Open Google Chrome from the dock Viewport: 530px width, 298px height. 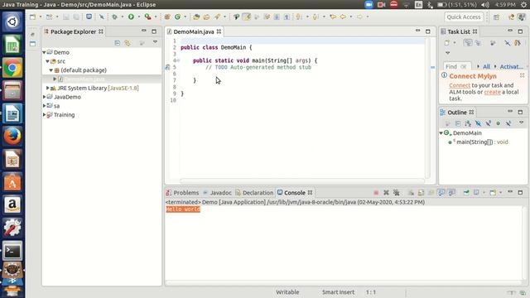click(12, 68)
